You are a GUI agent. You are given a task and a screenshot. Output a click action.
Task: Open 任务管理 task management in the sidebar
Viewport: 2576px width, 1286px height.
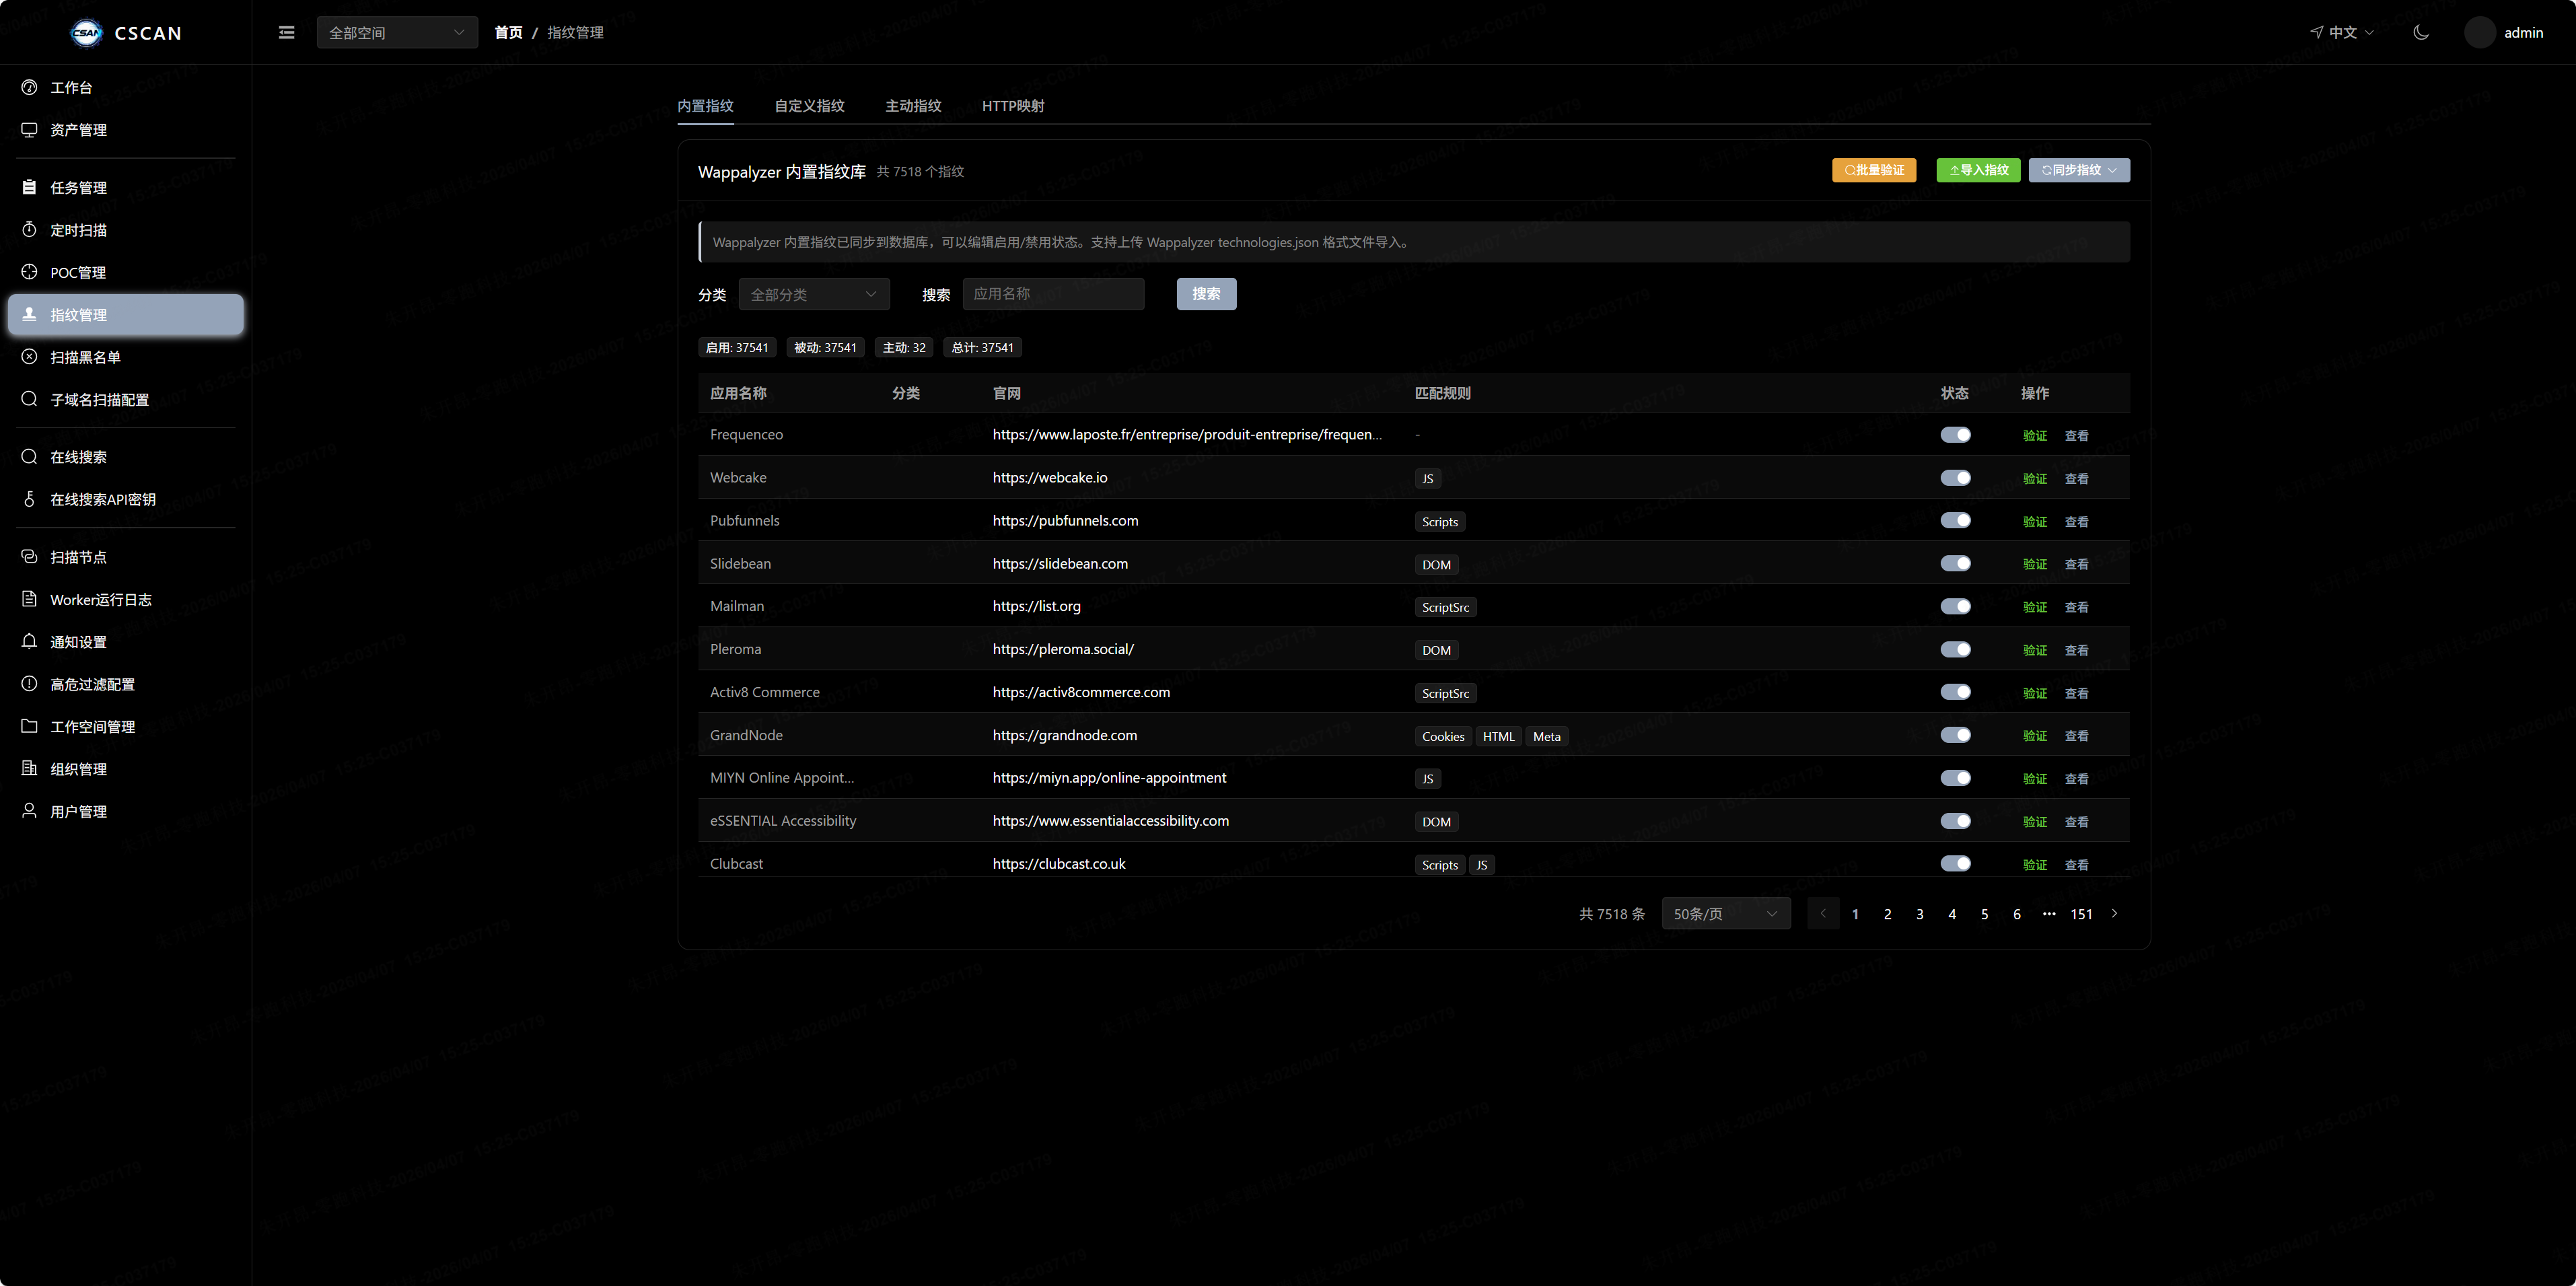point(126,187)
